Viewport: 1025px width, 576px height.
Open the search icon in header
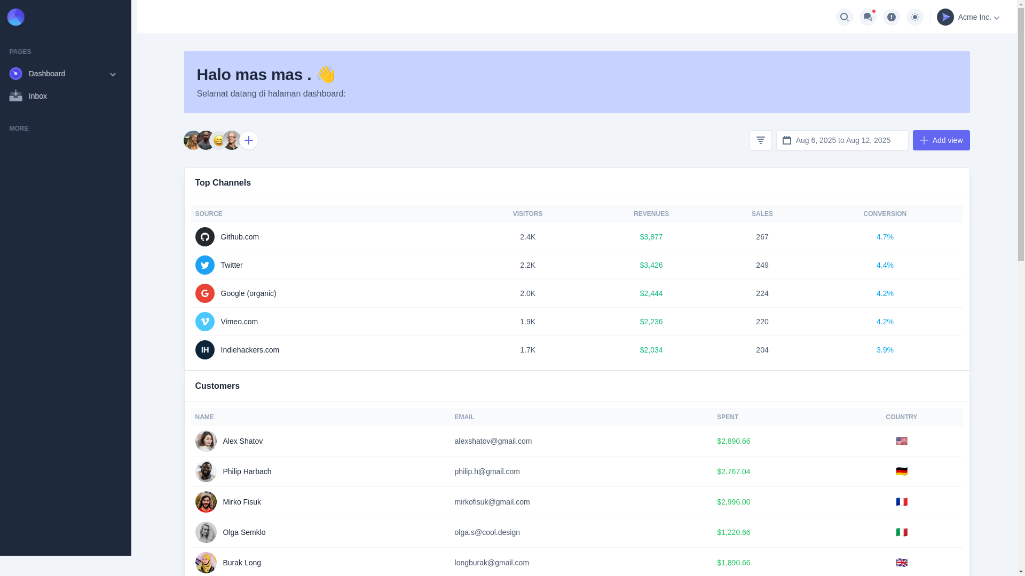[x=844, y=17]
